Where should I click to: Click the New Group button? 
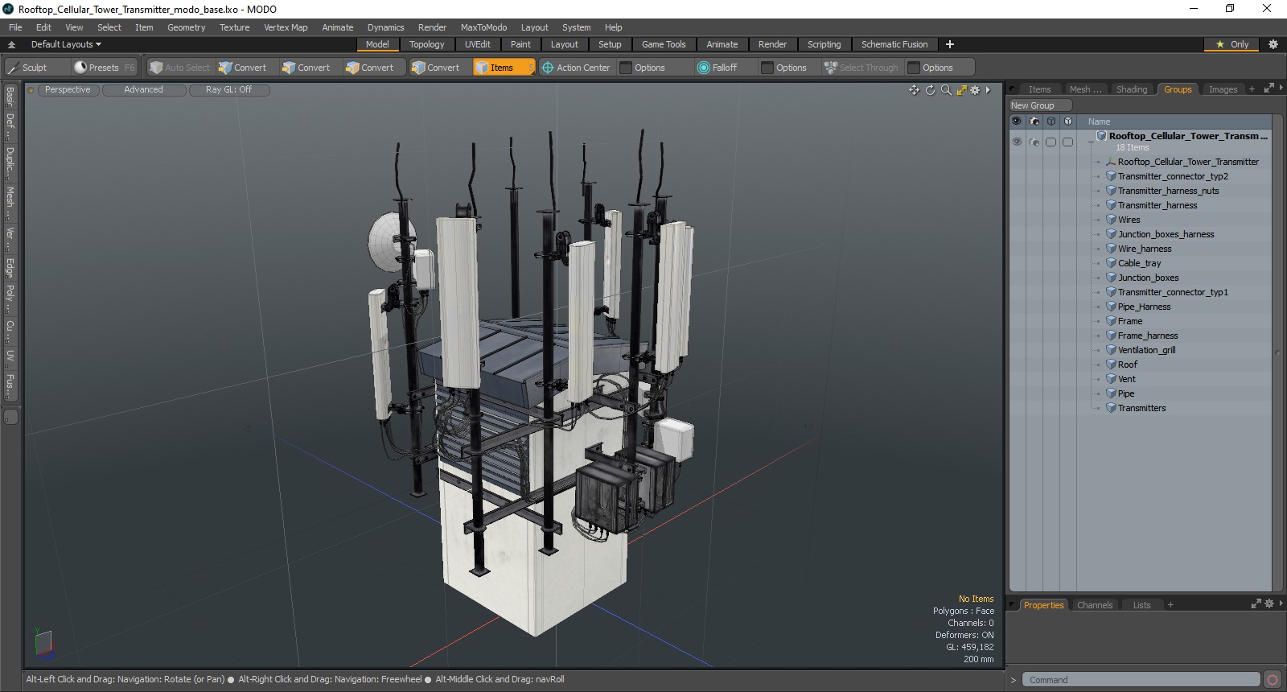coord(1040,105)
